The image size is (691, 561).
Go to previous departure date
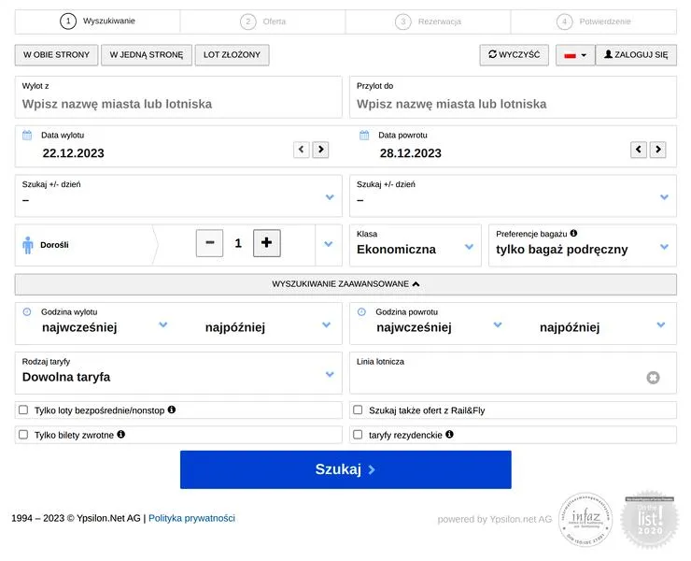coord(302,150)
